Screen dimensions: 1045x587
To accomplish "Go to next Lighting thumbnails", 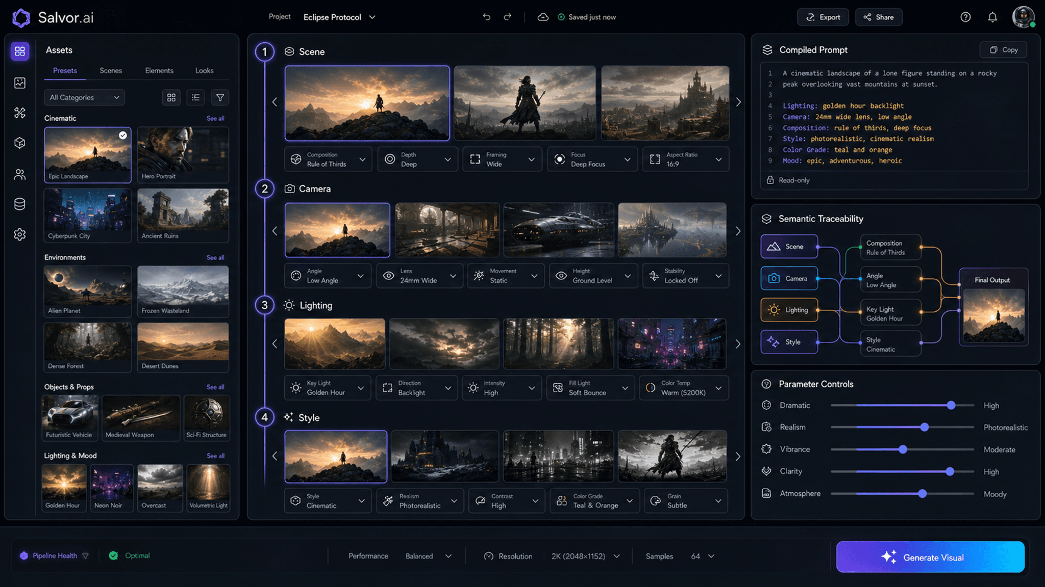I will 738,344.
